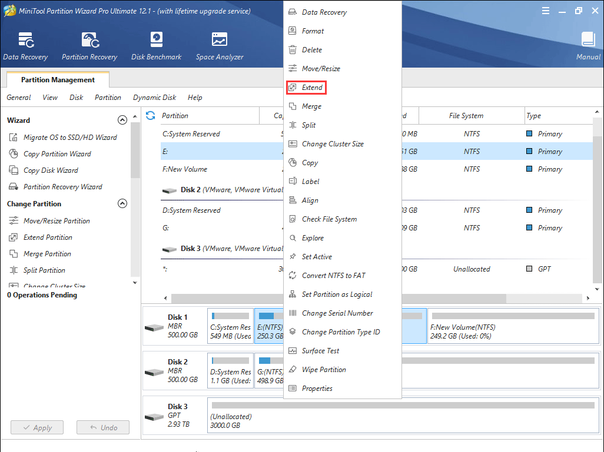Click Split Partition in the sidebar
Screen dimensions: 604x452
click(x=37, y=270)
